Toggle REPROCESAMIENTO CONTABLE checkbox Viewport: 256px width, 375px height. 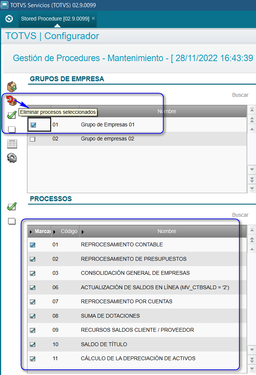(33, 245)
